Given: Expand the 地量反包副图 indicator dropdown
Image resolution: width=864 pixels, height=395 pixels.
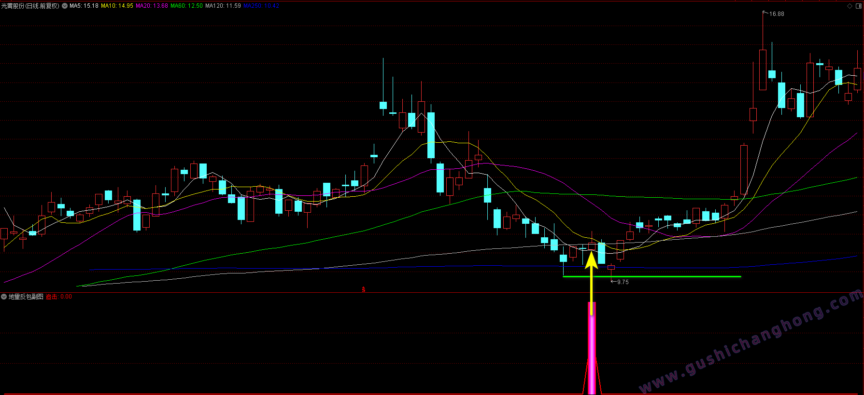Looking at the screenshot, I should (x=4, y=297).
